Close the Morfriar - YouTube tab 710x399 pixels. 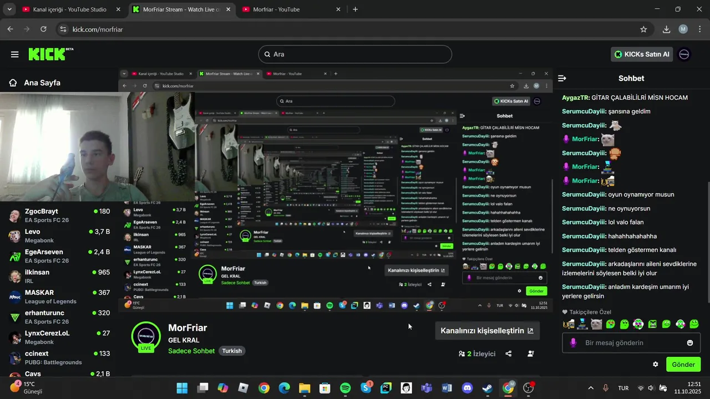coord(338,9)
